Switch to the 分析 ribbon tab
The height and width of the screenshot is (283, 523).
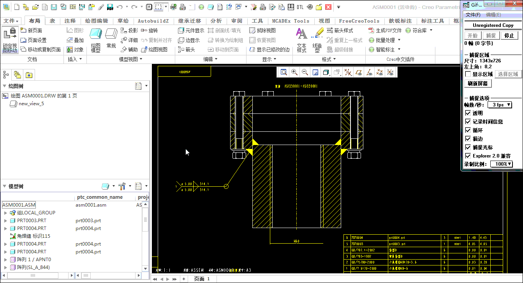coord(216,21)
